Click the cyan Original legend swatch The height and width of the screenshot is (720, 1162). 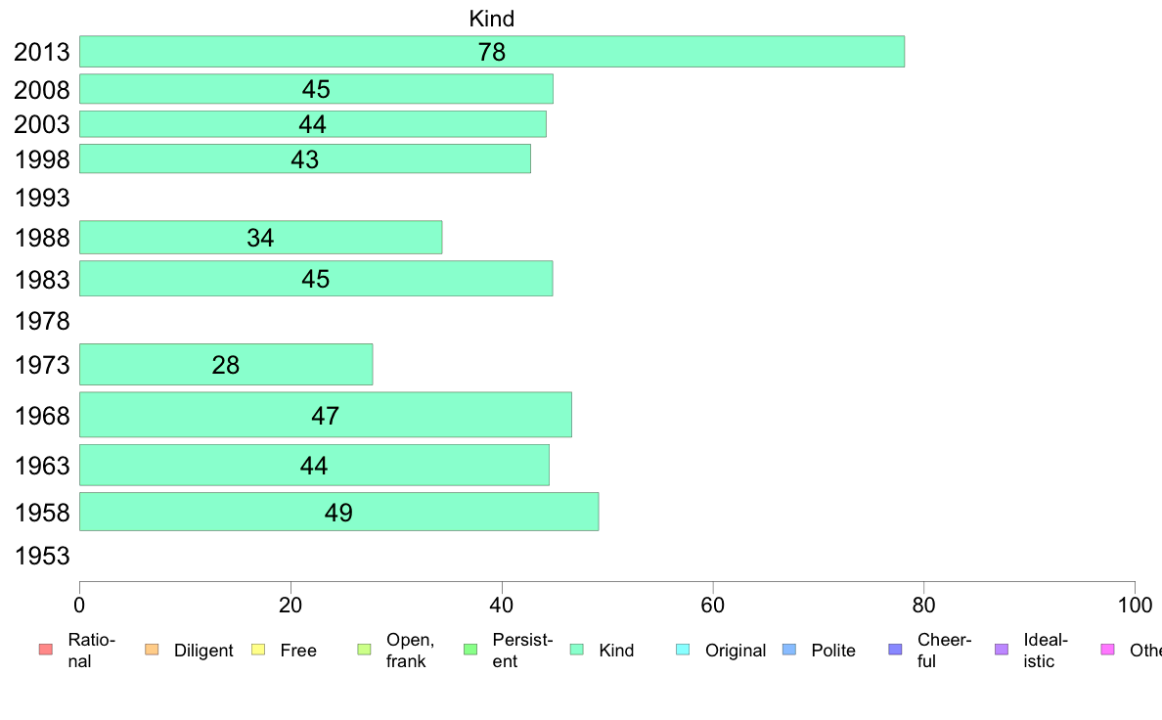pyautogui.click(x=683, y=650)
